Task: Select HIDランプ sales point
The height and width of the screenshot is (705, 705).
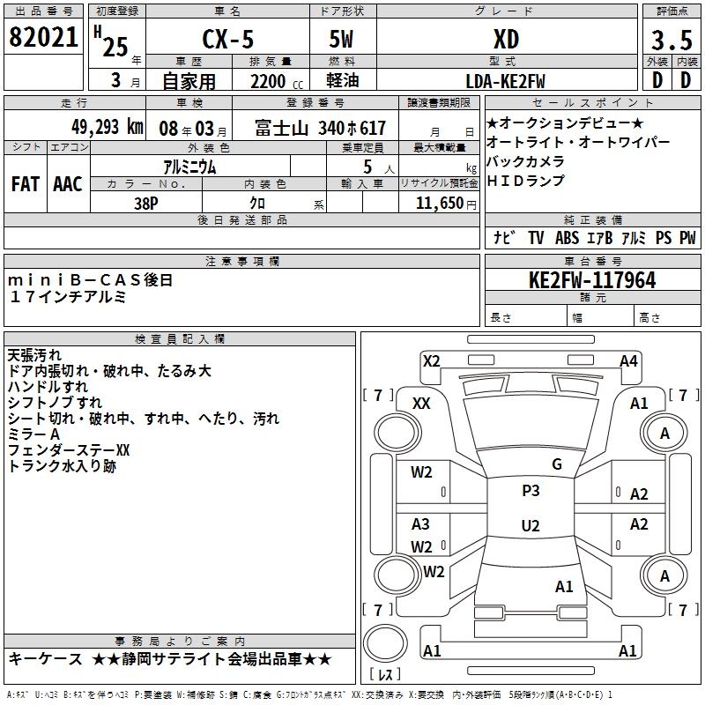Action: [525, 181]
